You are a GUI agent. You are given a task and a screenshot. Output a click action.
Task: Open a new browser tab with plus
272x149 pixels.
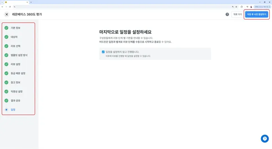click(x=31, y=2)
